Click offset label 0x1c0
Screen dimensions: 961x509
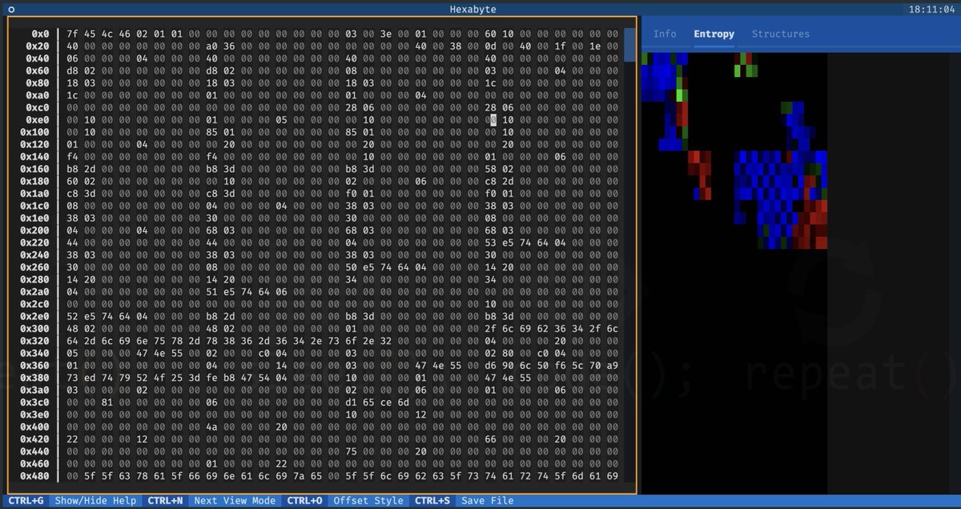(x=34, y=206)
